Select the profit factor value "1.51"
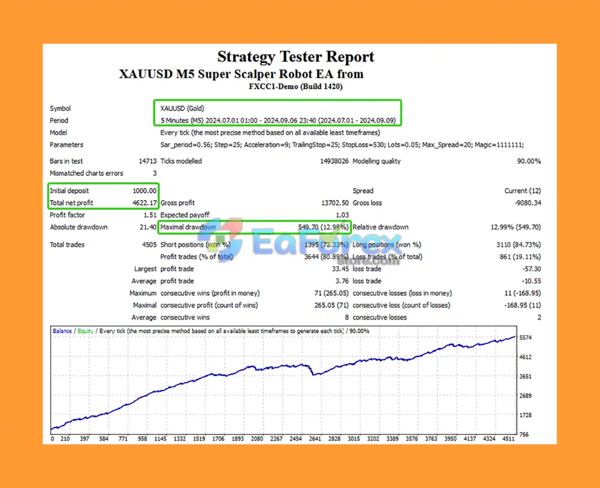This screenshot has height=488, width=600. pyautogui.click(x=150, y=215)
